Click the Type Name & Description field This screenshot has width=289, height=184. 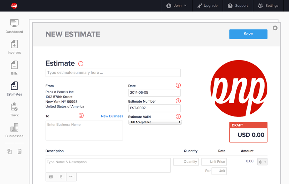[108, 165]
